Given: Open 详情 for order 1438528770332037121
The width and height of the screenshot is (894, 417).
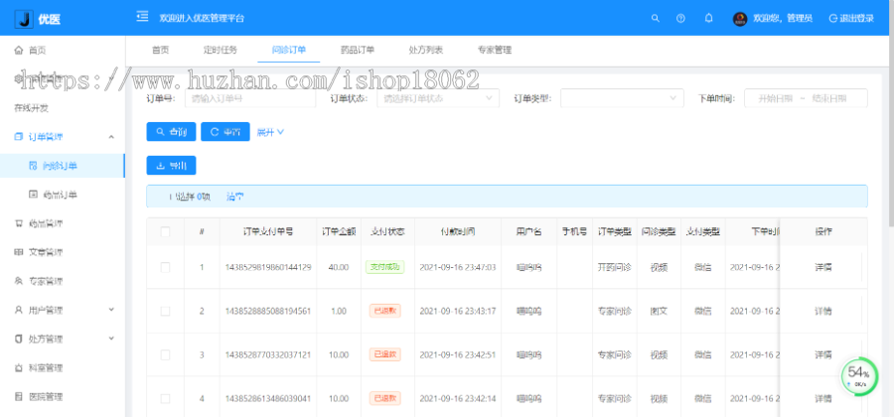Looking at the screenshot, I should click(x=822, y=354).
